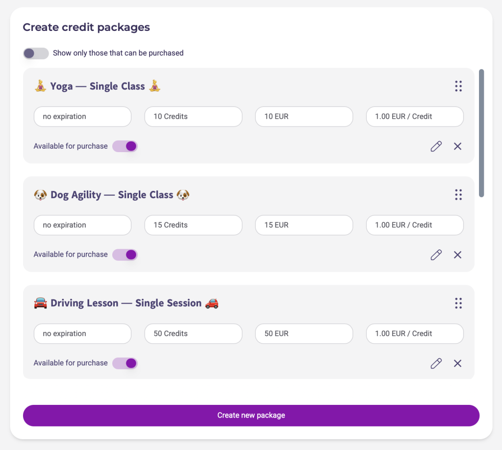This screenshot has height=450, width=502.
Task: Edit the Yoga Single Class package
Action: tap(436, 146)
